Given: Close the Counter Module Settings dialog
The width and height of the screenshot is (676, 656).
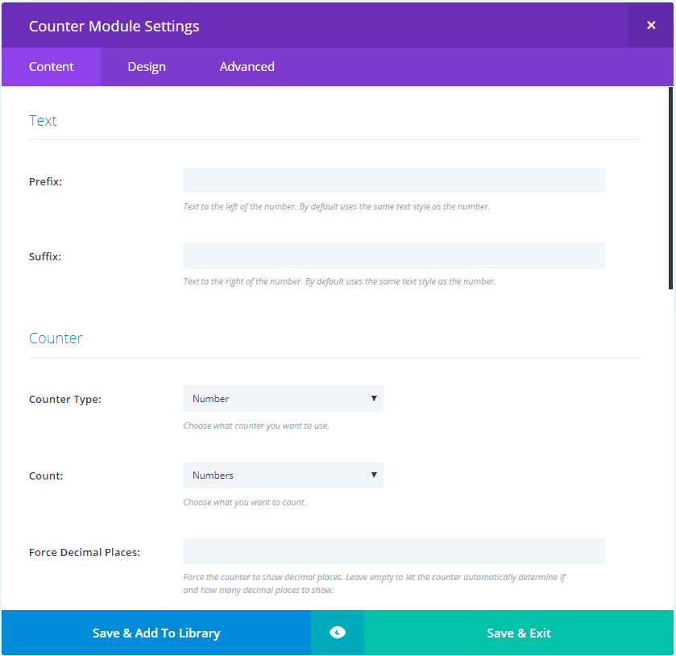Looking at the screenshot, I should coord(650,25).
